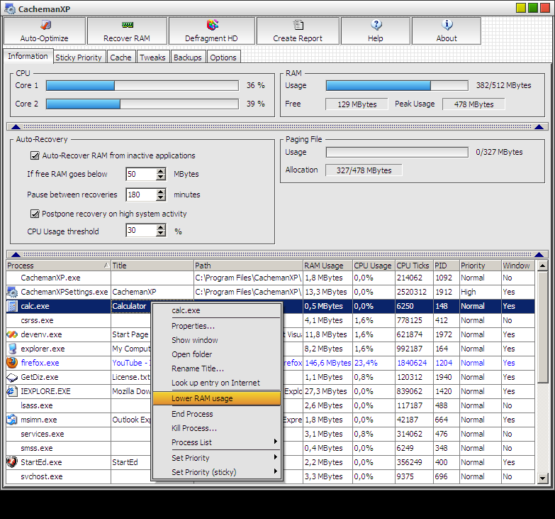Switch to the Cache tab
The height and width of the screenshot is (519, 555).
click(120, 57)
